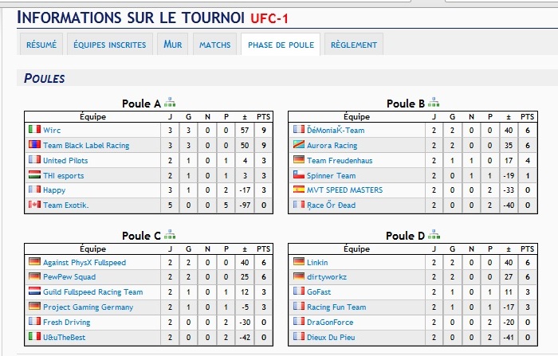
Task: Go to the Mur tab
Action: click(x=173, y=45)
